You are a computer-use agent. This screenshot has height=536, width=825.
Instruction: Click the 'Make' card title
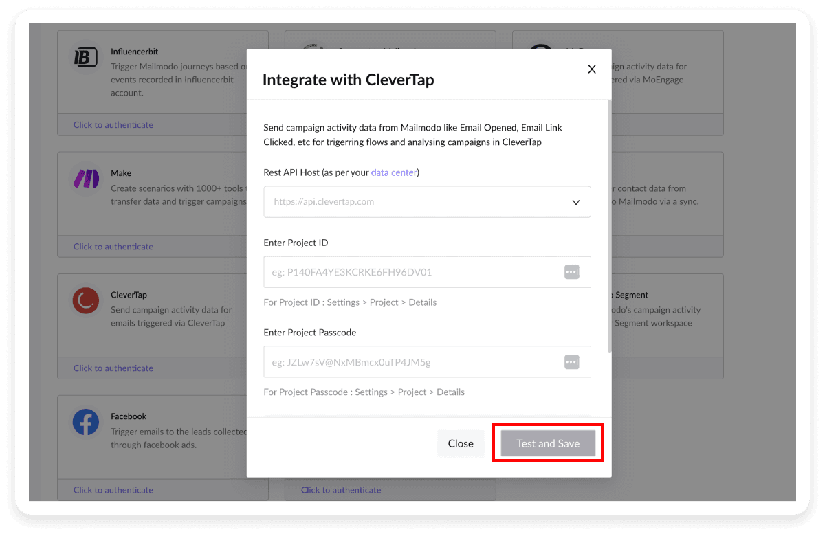tap(121, 173)
